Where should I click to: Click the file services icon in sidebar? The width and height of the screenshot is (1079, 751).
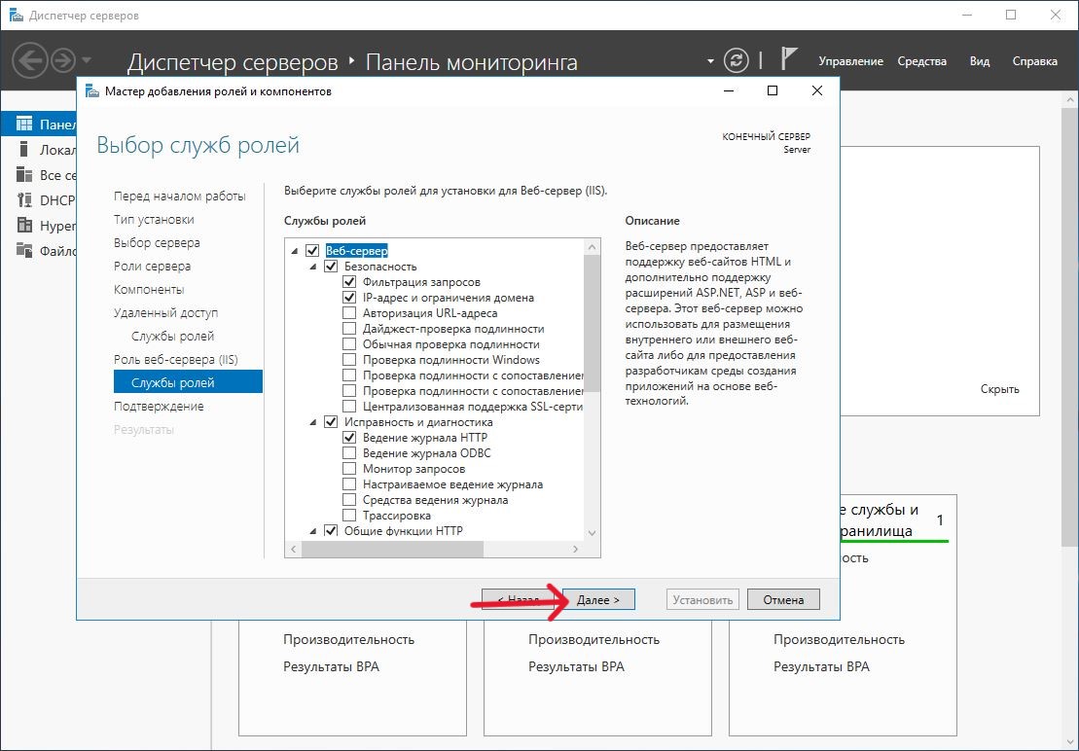(23, 251)
